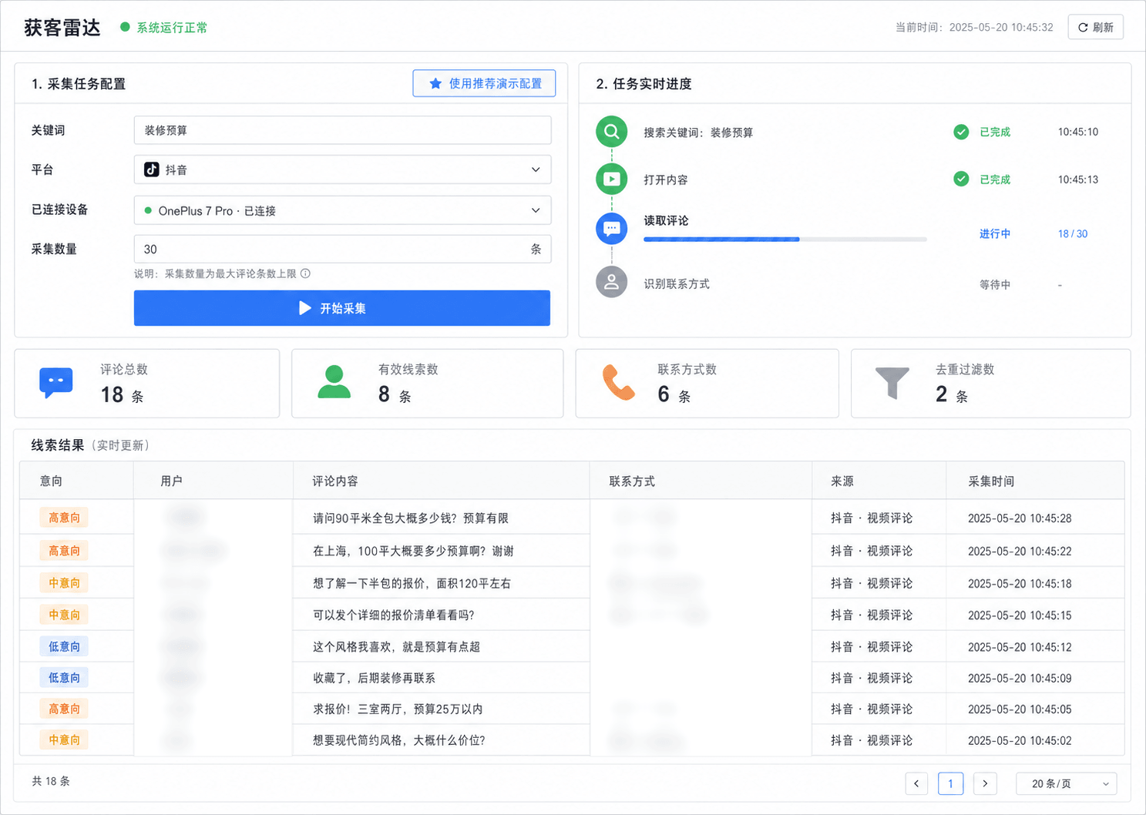
Task: Click the refresh 刷新 button
Action: pos(1095,27)
